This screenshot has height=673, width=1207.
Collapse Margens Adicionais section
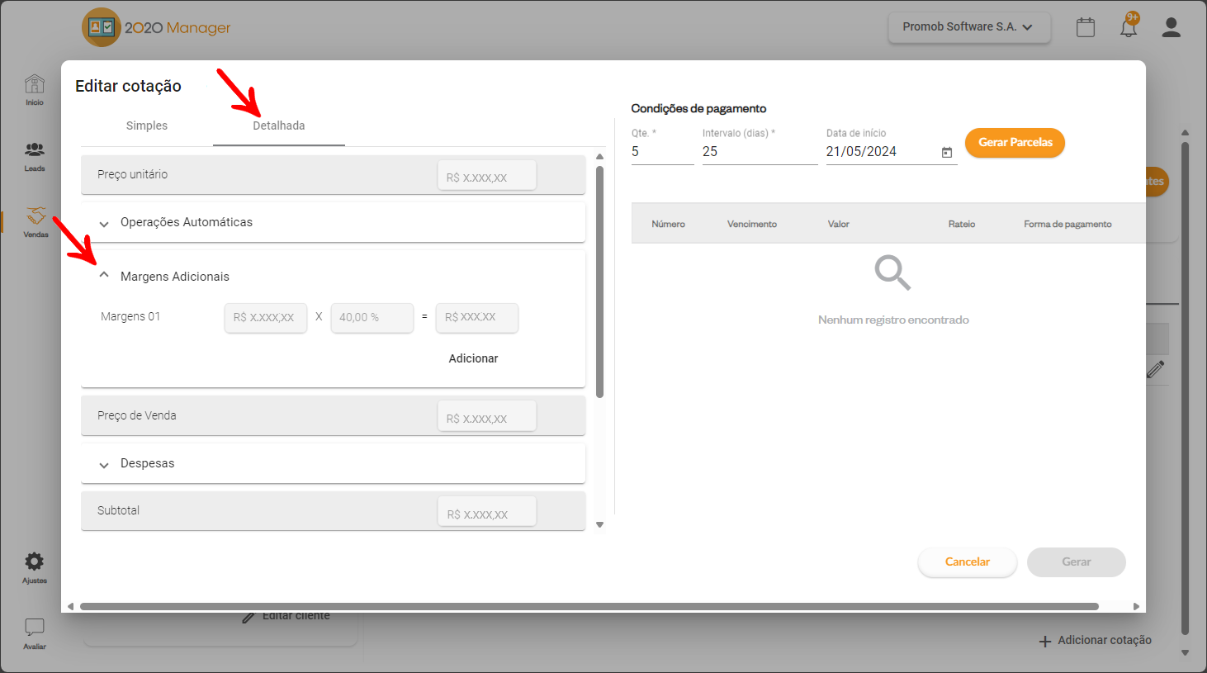tap(104, 275)
